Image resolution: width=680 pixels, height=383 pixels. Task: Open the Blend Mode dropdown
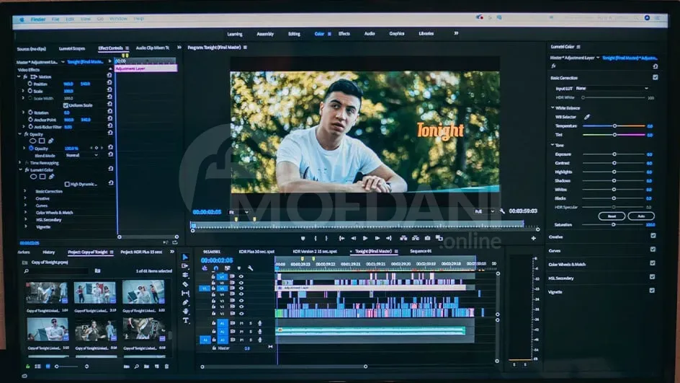(82, 155)
